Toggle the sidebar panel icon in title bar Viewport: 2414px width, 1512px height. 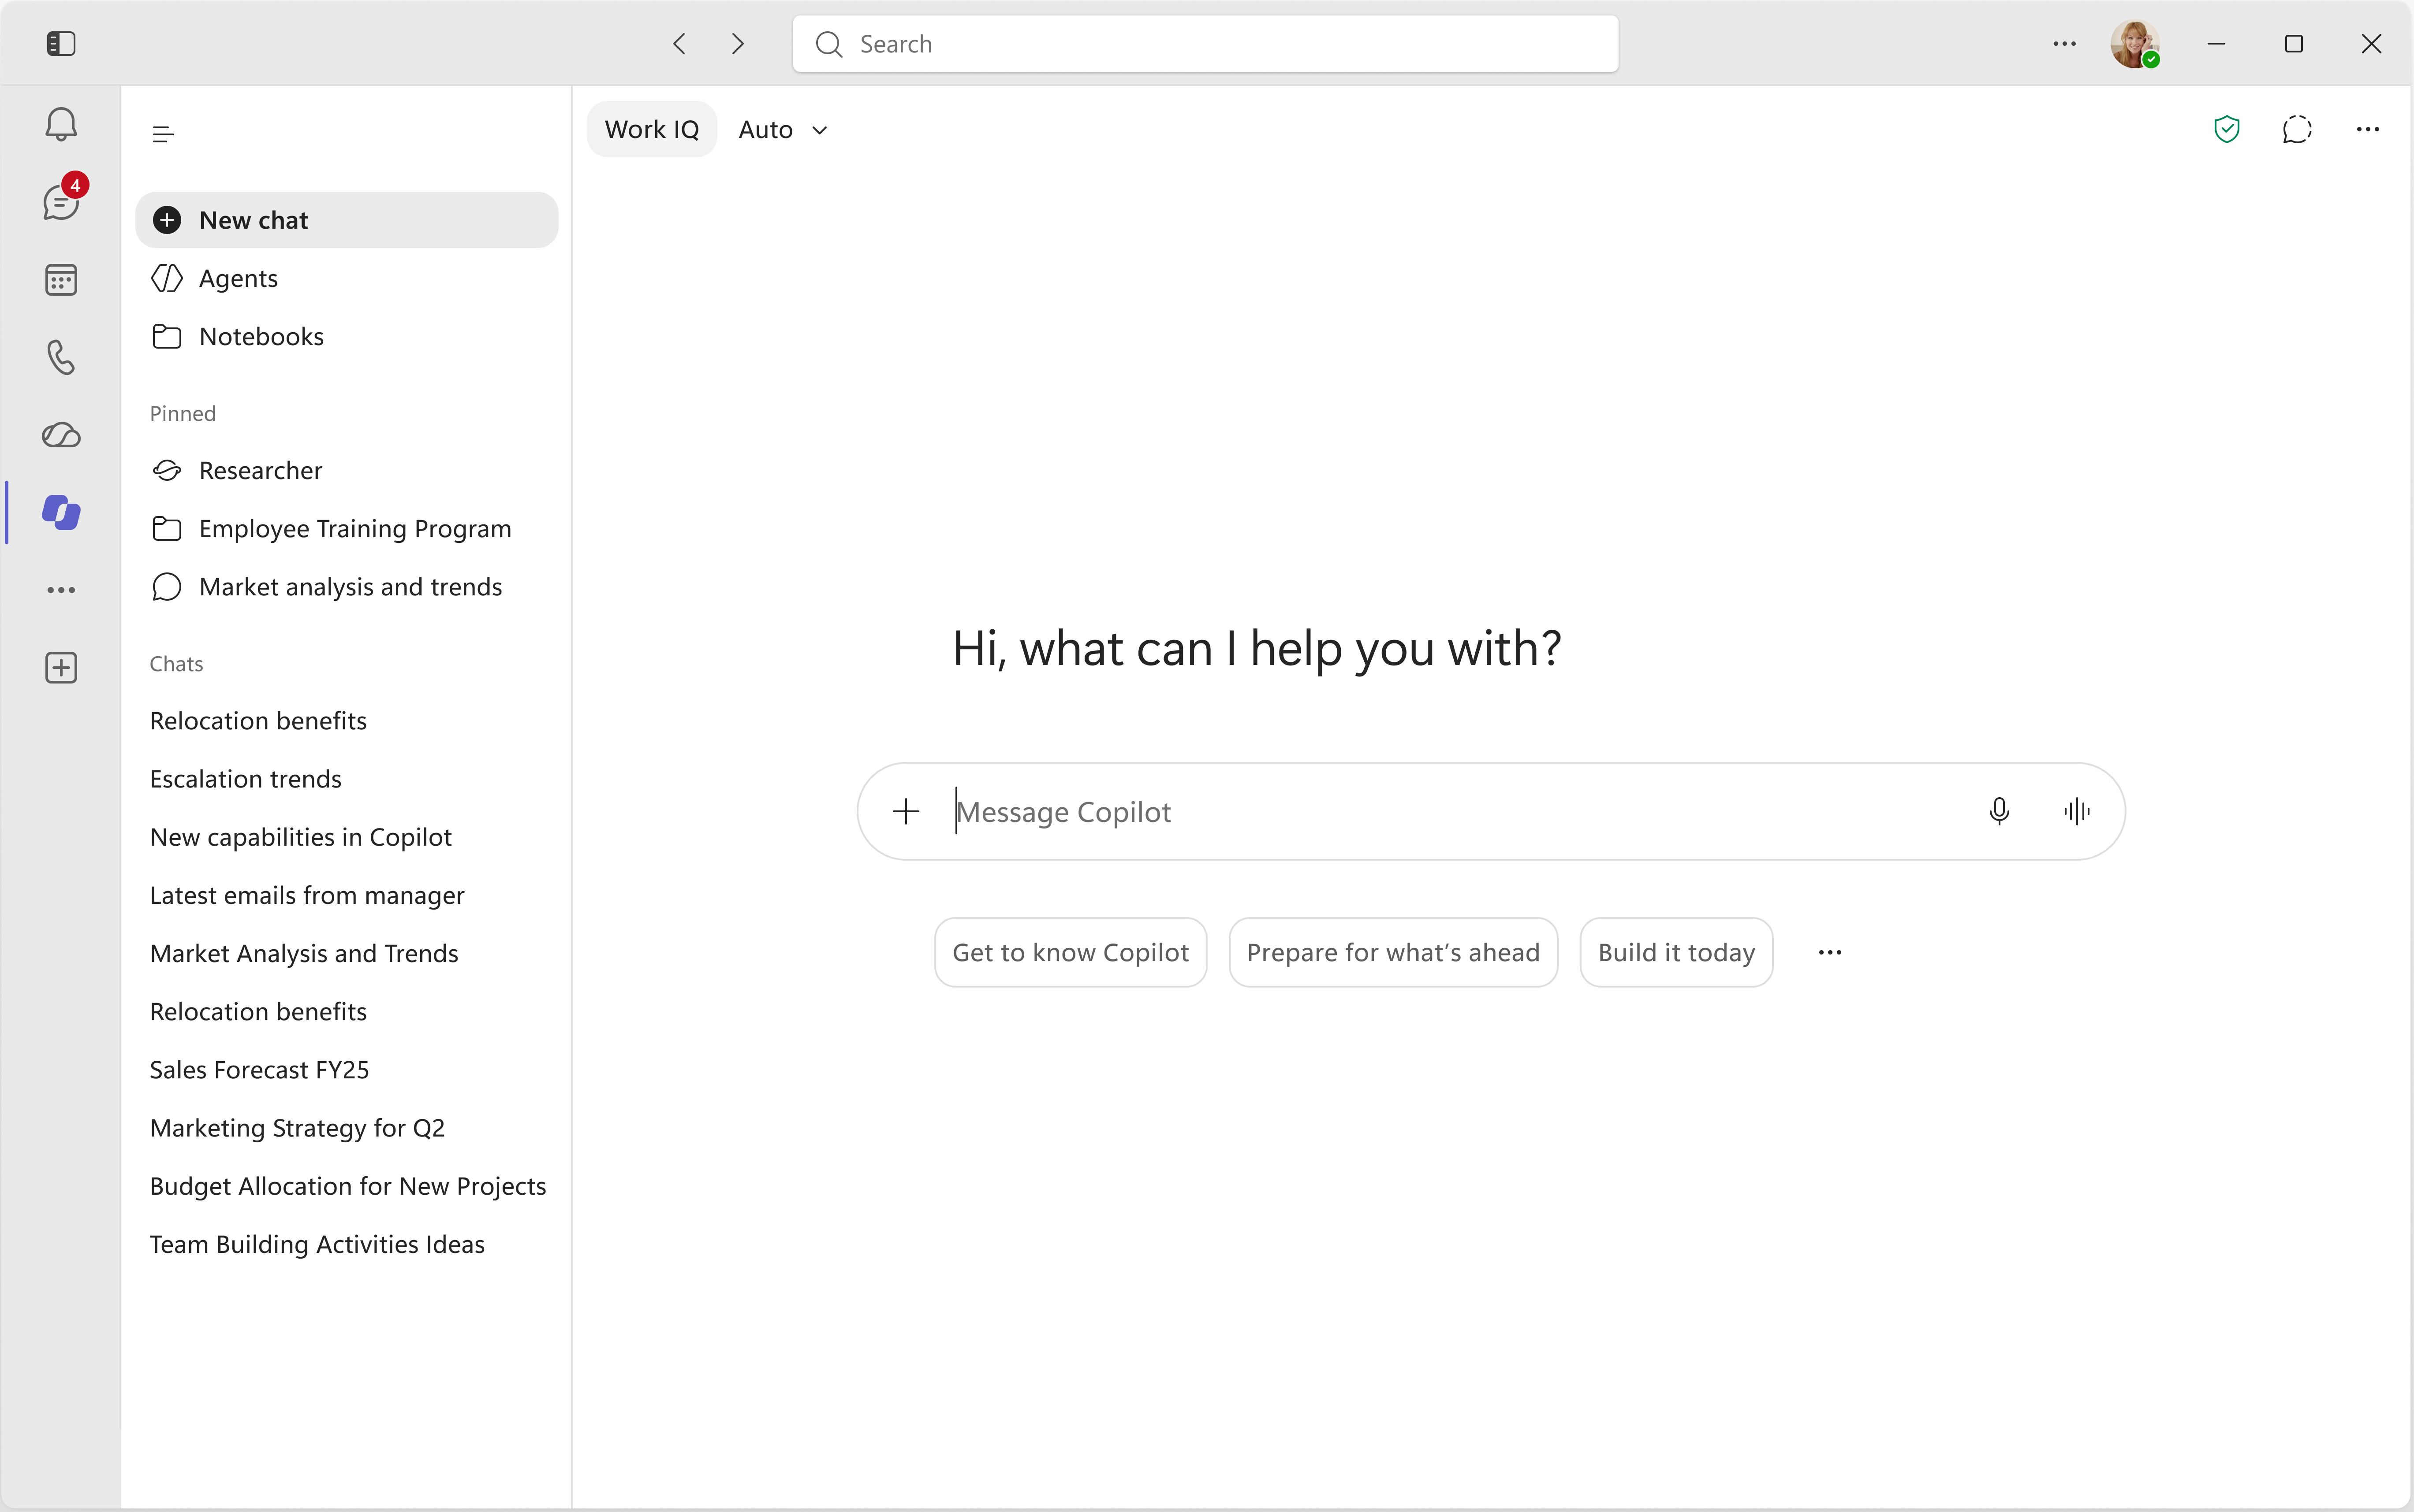point(61,43)
